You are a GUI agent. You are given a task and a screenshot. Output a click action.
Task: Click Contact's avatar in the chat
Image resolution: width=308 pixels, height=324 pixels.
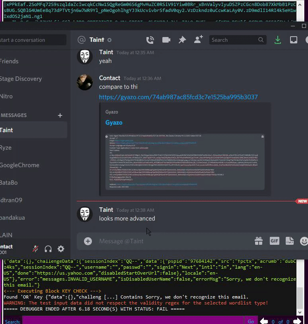click(x=85, y=82)
